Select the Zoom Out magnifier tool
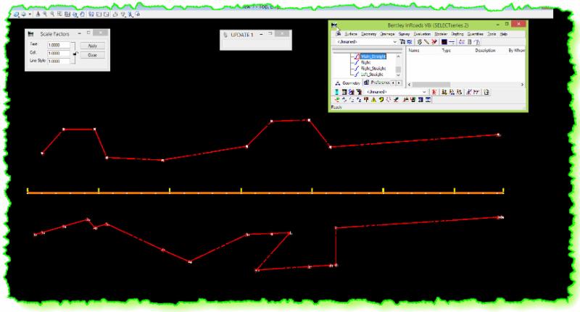This screenshot has width=580, height=312. pyautogui.click(x=52, y=14)
